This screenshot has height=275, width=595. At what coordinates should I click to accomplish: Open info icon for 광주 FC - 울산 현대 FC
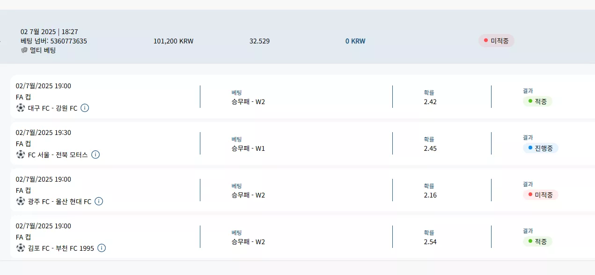click(x=99, y=201)
